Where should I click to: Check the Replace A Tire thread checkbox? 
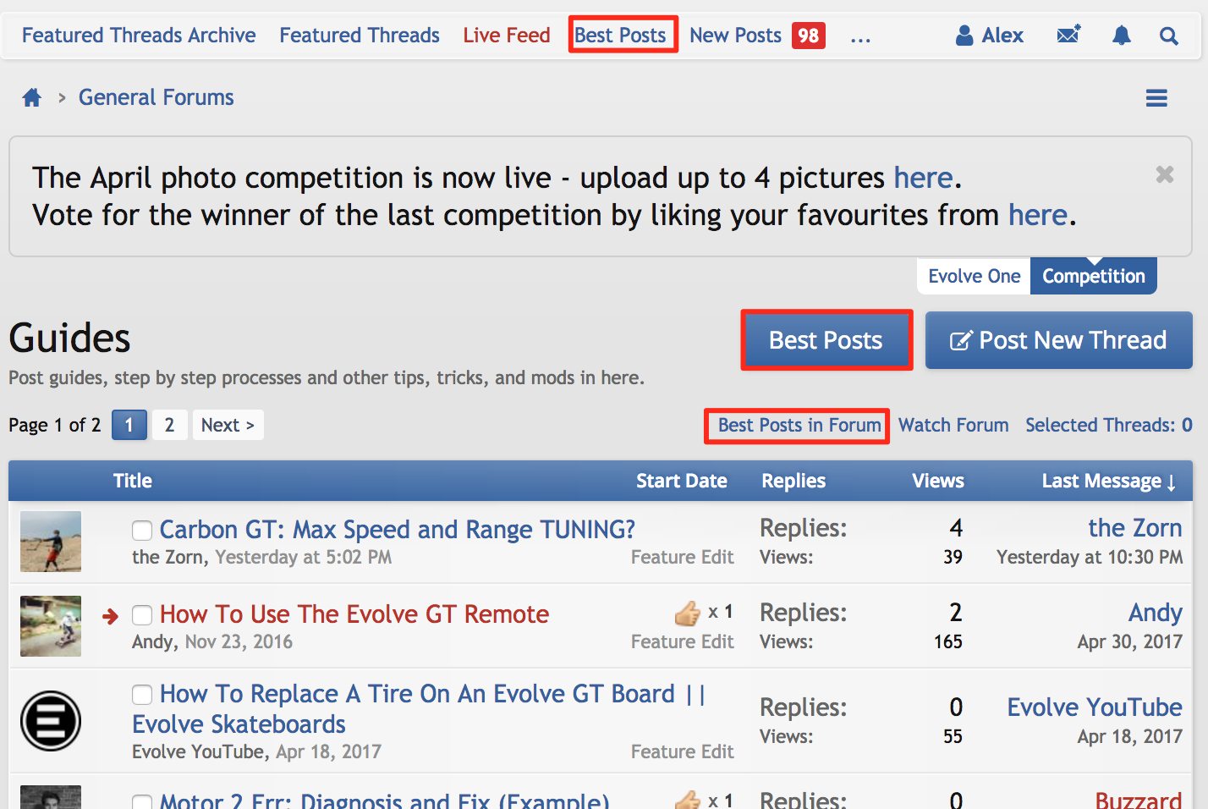tap(142, 695)
